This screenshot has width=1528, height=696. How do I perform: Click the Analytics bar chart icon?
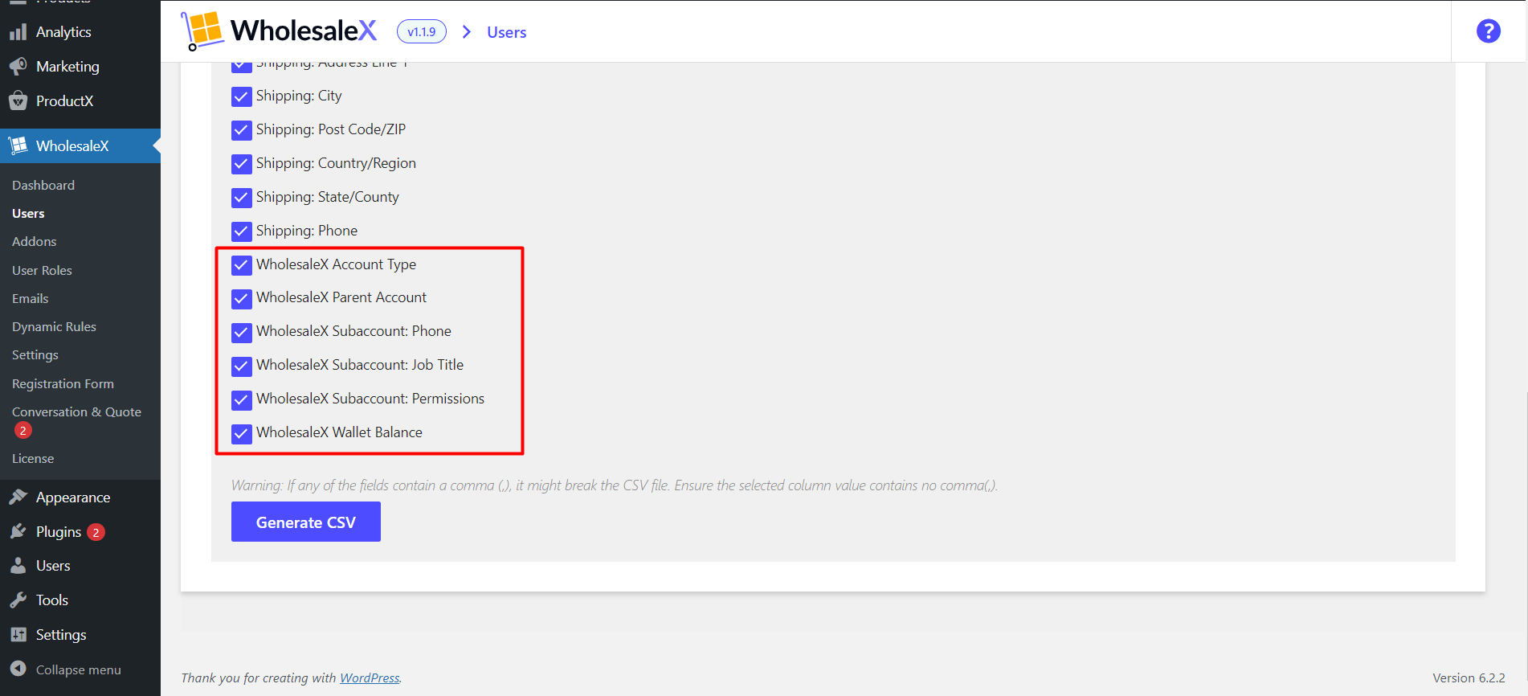click(x=18, y=32)
